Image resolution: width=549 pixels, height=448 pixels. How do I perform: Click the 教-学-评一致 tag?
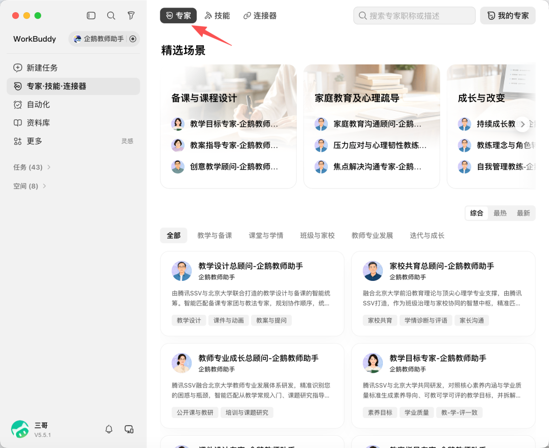tap(460, 412)
